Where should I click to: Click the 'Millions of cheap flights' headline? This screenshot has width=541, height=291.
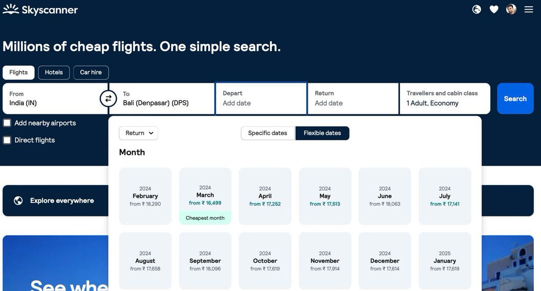(142, 46)
